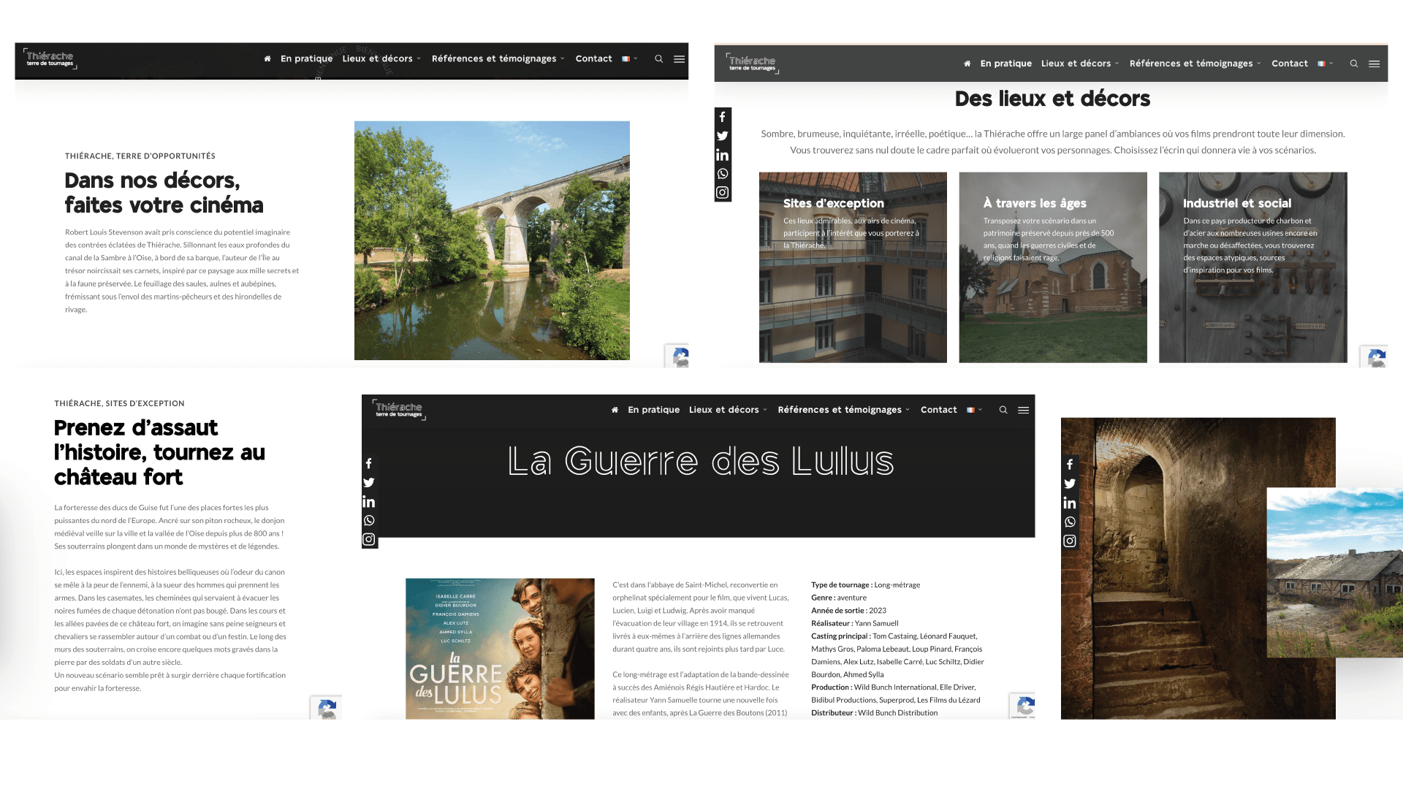The width and height of the screenshot is (1403, 789).
Task: Click 'Prenez d'assaut l'histoire' heading
Action: point(159,452)
